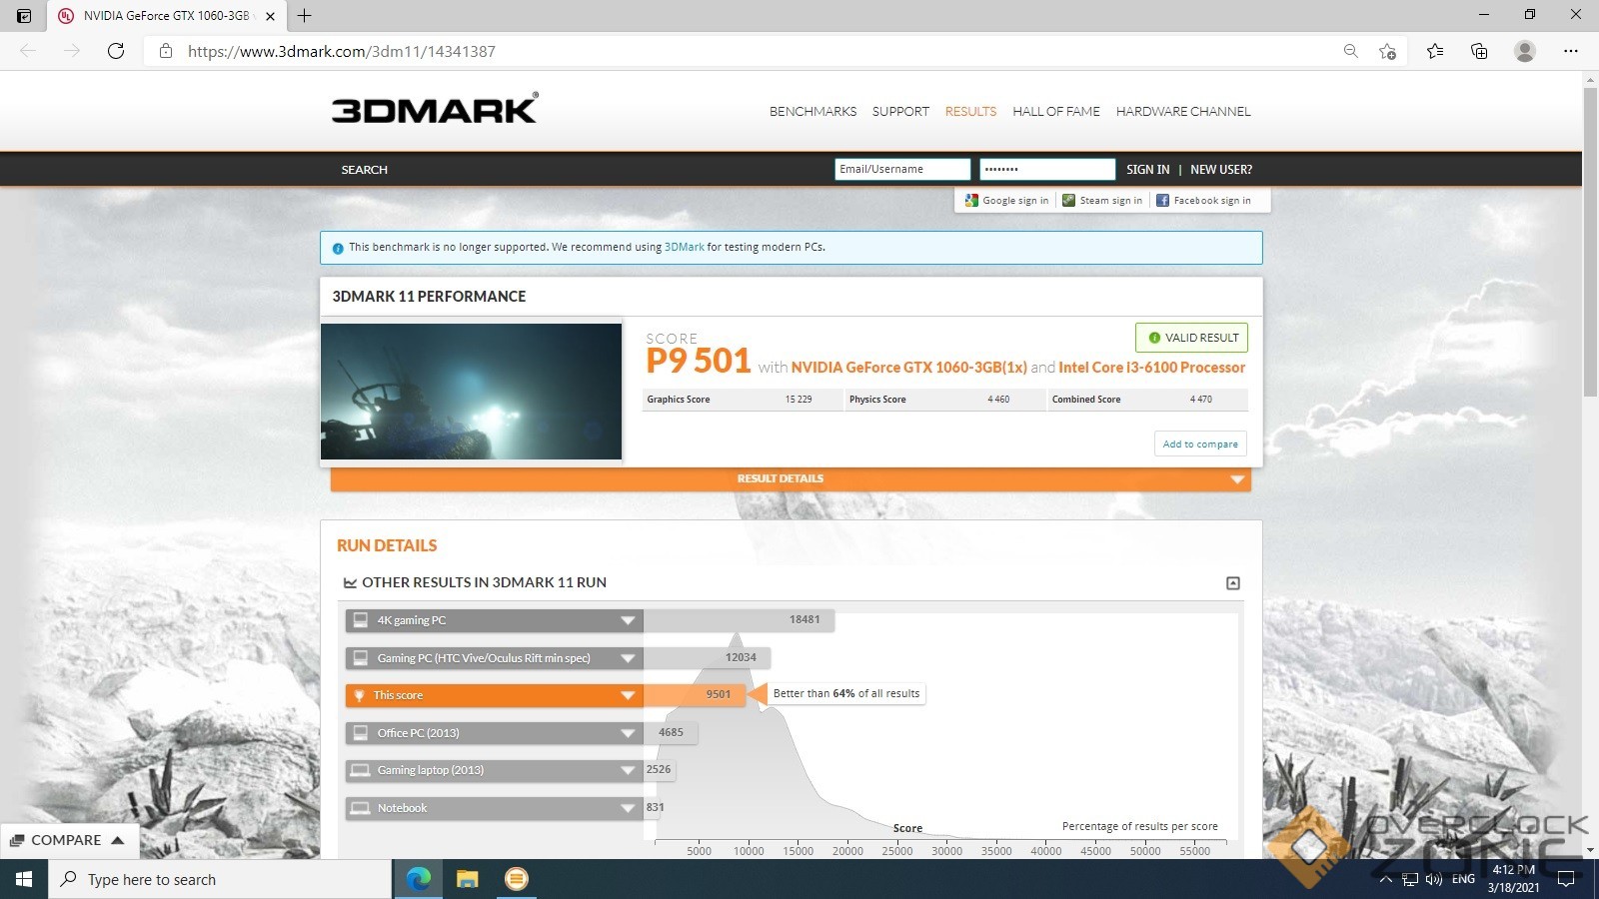Viewport: 1599px width, 899px height.
Task: Expand the Gaming PC (HTC Vive/Oculus Rift) row
Action: tap(628, 658)
